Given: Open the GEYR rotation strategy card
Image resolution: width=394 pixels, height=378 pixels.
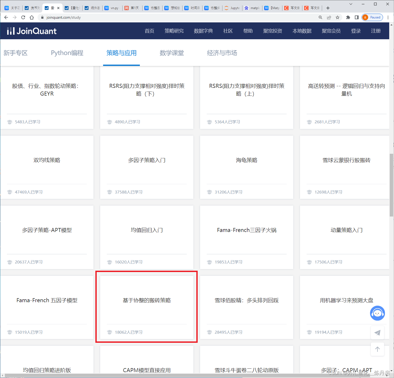Looking at the screenshot, I should [47, 97].
